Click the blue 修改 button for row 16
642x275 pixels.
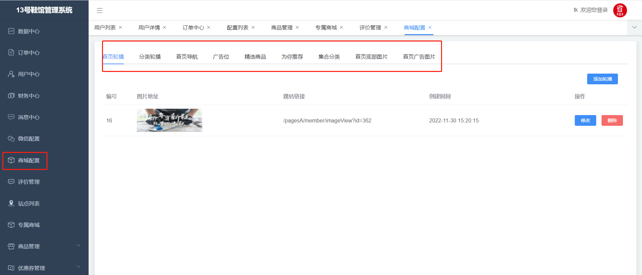click(585, 120)
